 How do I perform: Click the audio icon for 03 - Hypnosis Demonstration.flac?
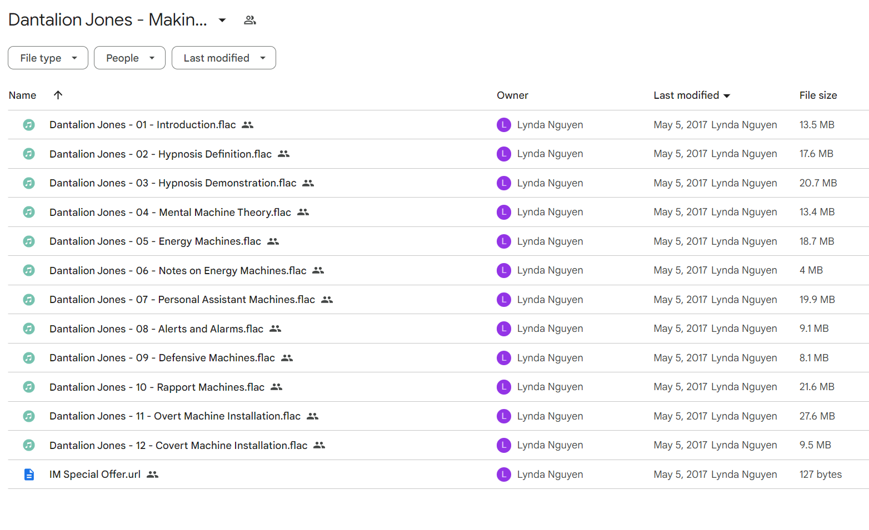point(29,183)
